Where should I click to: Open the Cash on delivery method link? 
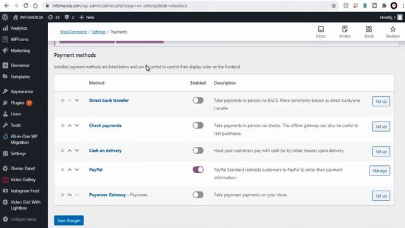click(x=105, y=151)
